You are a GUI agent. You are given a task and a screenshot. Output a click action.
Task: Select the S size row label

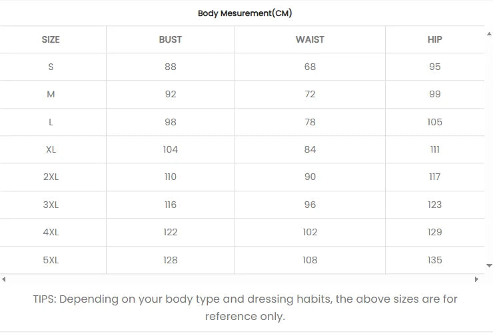(51, 67)
